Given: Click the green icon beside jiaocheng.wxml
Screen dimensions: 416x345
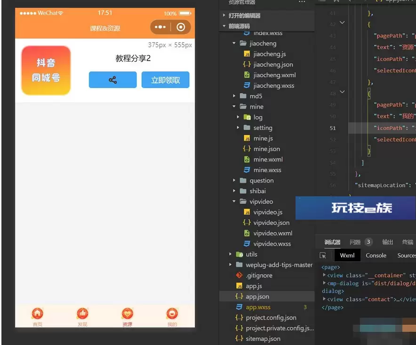Looking at the screenshot, I should click(247, 75).
